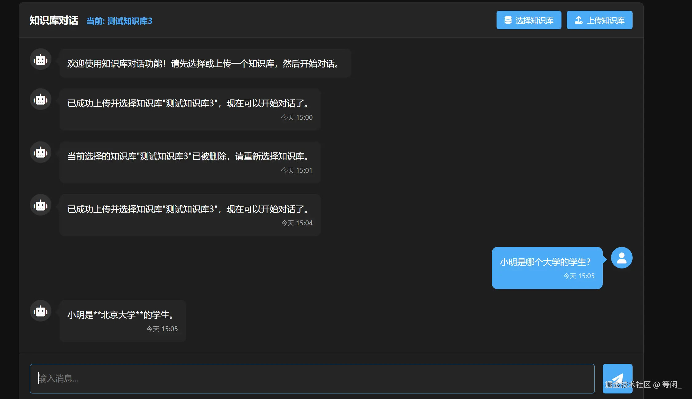This screenshot has height=399, width=692.
Task: Click the 今天 15:05 timestamp on the user message
Action: 579,276
